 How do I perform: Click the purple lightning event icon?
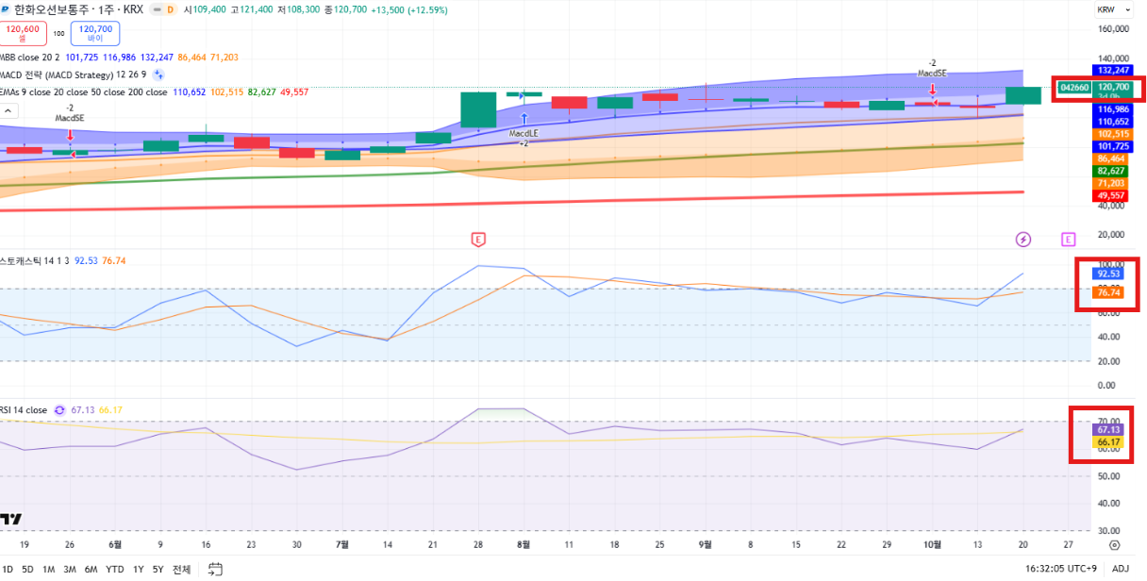(1023, 240)
